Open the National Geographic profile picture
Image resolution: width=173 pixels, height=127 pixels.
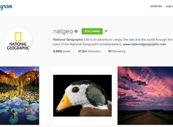(18, 41)
